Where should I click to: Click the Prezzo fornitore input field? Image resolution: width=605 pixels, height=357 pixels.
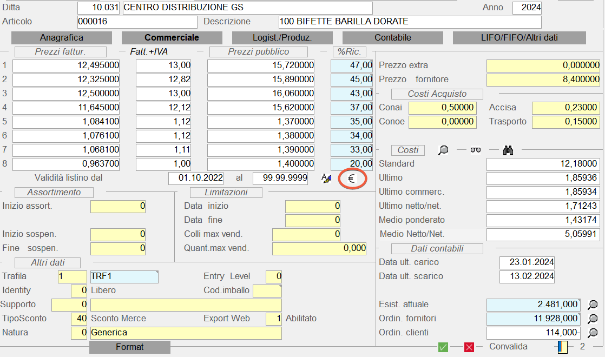(x=543, y=80)
